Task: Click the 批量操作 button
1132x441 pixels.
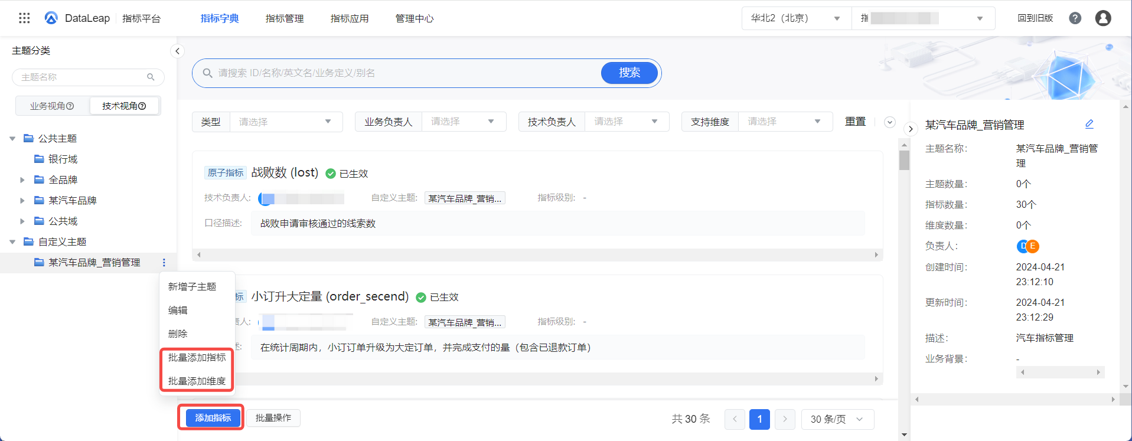Action: [273, 418]
